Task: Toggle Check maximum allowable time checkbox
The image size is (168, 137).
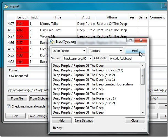Action: tap(9, 106)
